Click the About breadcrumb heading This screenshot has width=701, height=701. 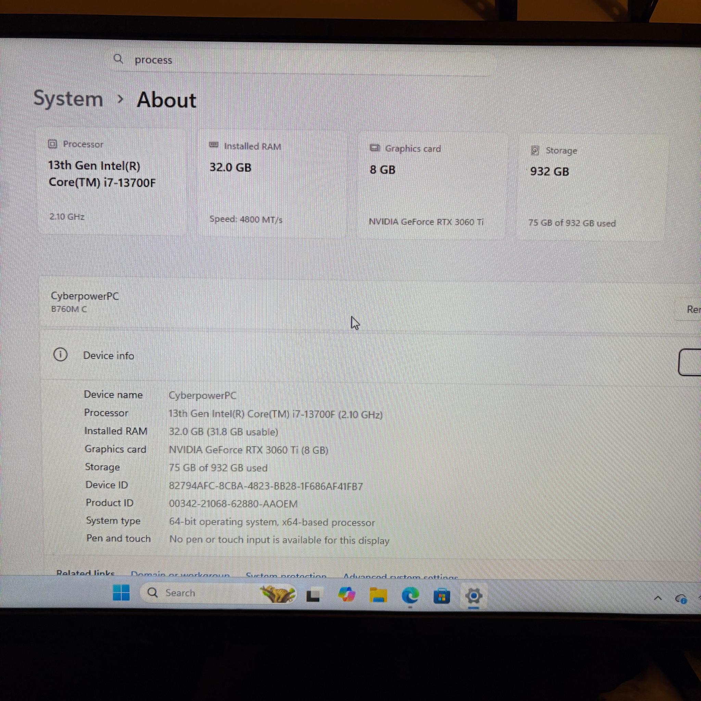pyautogui.click(x=167, y=100)
